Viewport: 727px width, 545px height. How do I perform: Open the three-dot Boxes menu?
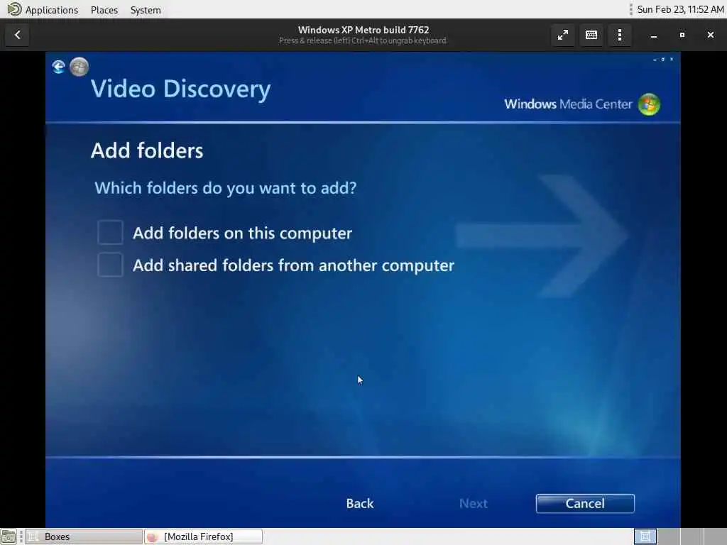pos(619,35)
